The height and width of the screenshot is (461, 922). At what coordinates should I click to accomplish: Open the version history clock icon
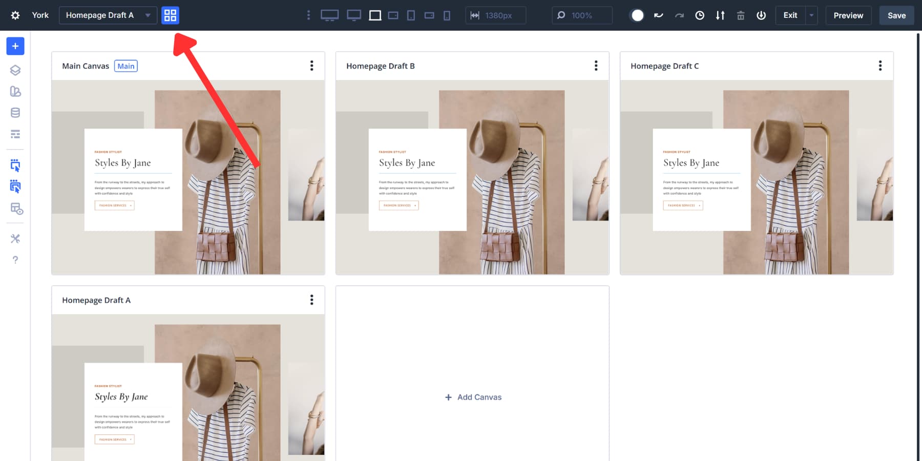pyautogui.click(x=700, y=15)
